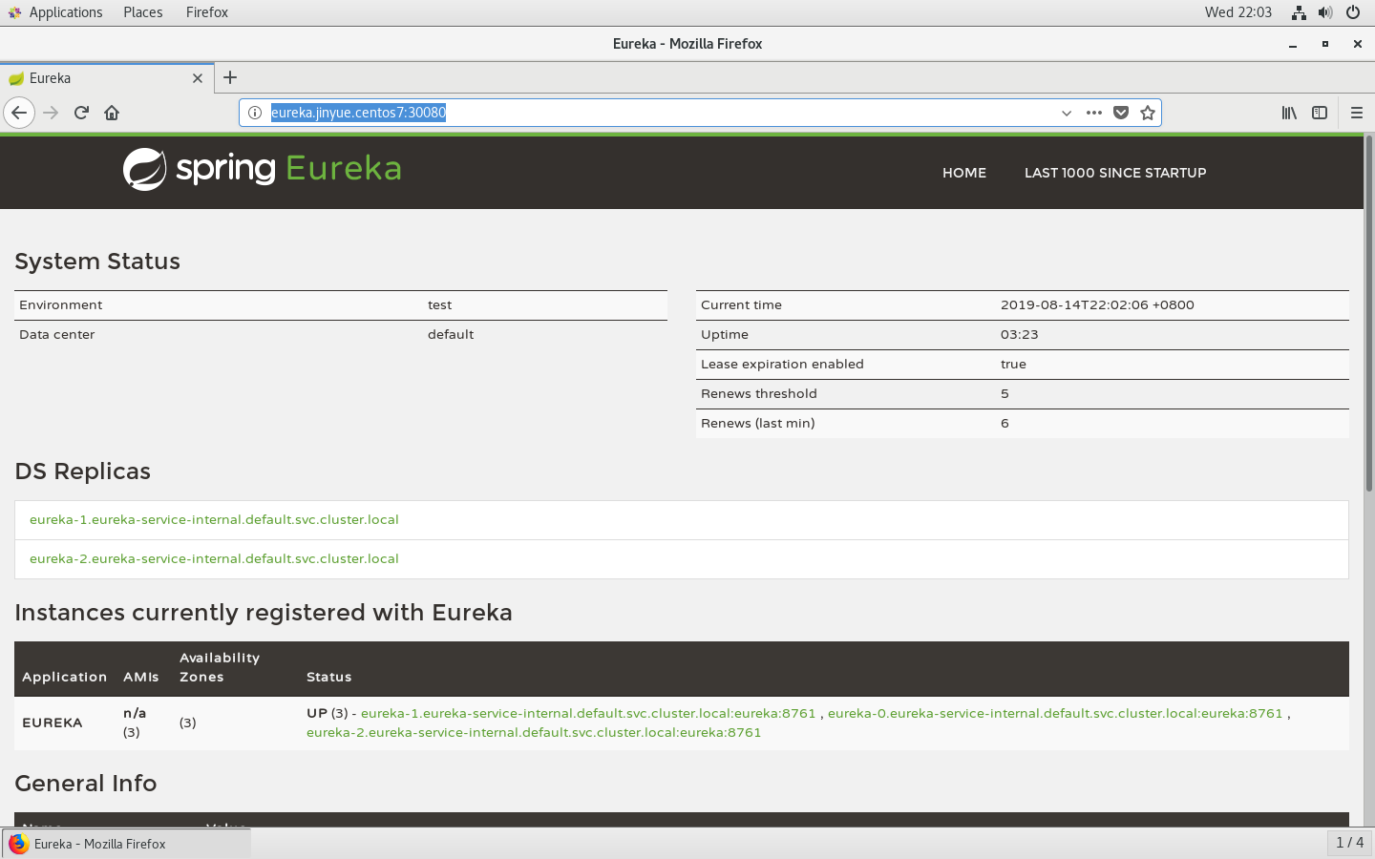
Task: Open eureka-2 DS replica link
Action: coord(214,559)
